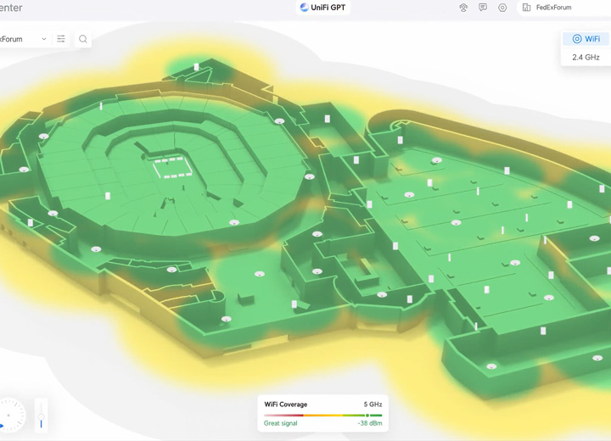Open the chat messages icon
The width and height of the screenshot is (611, 441).
point(483,8)
